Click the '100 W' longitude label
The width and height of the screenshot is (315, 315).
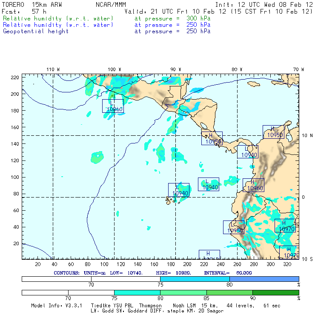pyautogui.click(x=115, y=69)
